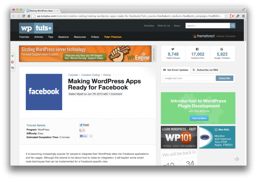The image size is (257, 180).
Task: Click the green leaf sidebar icon
Action: click(x=12, y=56)
